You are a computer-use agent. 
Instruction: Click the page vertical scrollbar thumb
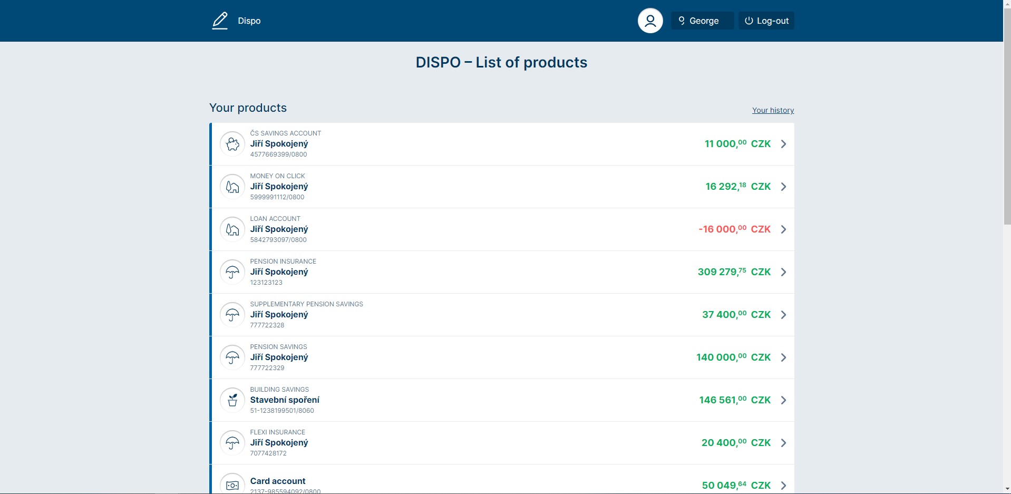pyautogui.click(x=1007, y=116)
